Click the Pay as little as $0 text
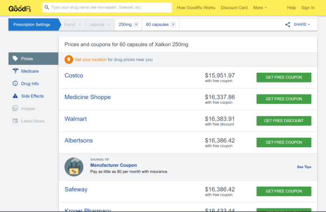Viewport: 326px width, 212px height. [x=129, y=171]
